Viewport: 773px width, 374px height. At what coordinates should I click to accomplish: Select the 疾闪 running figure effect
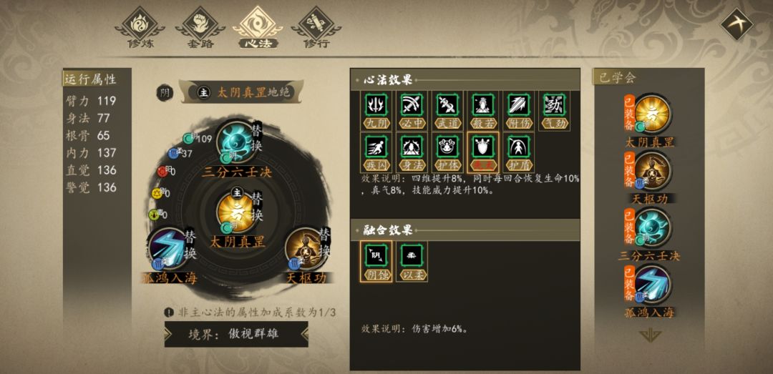[376, 152]
